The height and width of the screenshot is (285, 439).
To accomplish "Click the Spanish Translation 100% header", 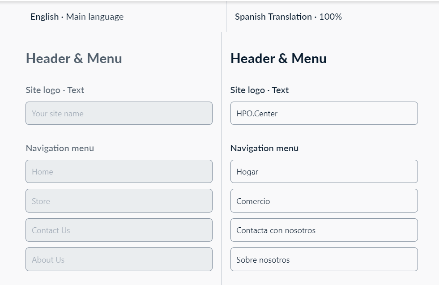I will pyautogui.click(x=288, y=17).
